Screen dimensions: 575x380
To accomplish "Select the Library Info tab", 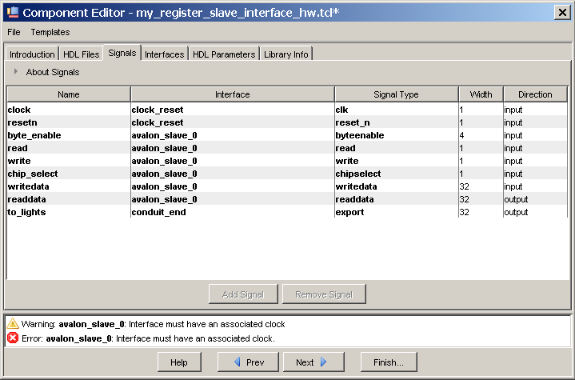I will (x=286, y=54).
